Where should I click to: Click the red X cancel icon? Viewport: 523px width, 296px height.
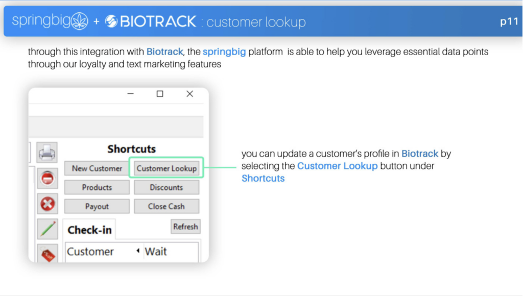pyautogui.click(x=47, y=204)
